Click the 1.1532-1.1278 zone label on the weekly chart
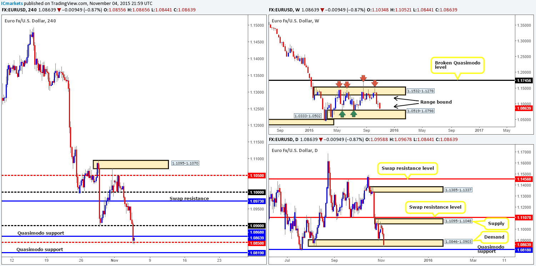Viewport: 536px width, 266px height. (420, 91)
